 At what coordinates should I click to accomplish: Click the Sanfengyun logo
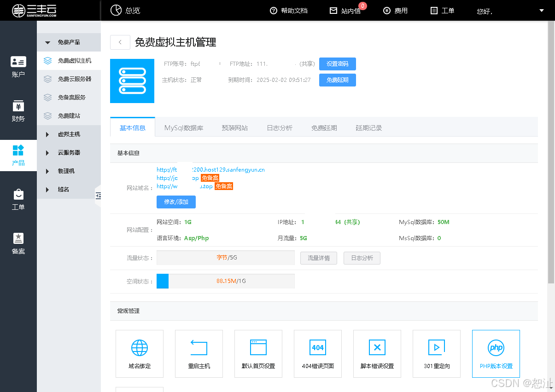point(35,10)
